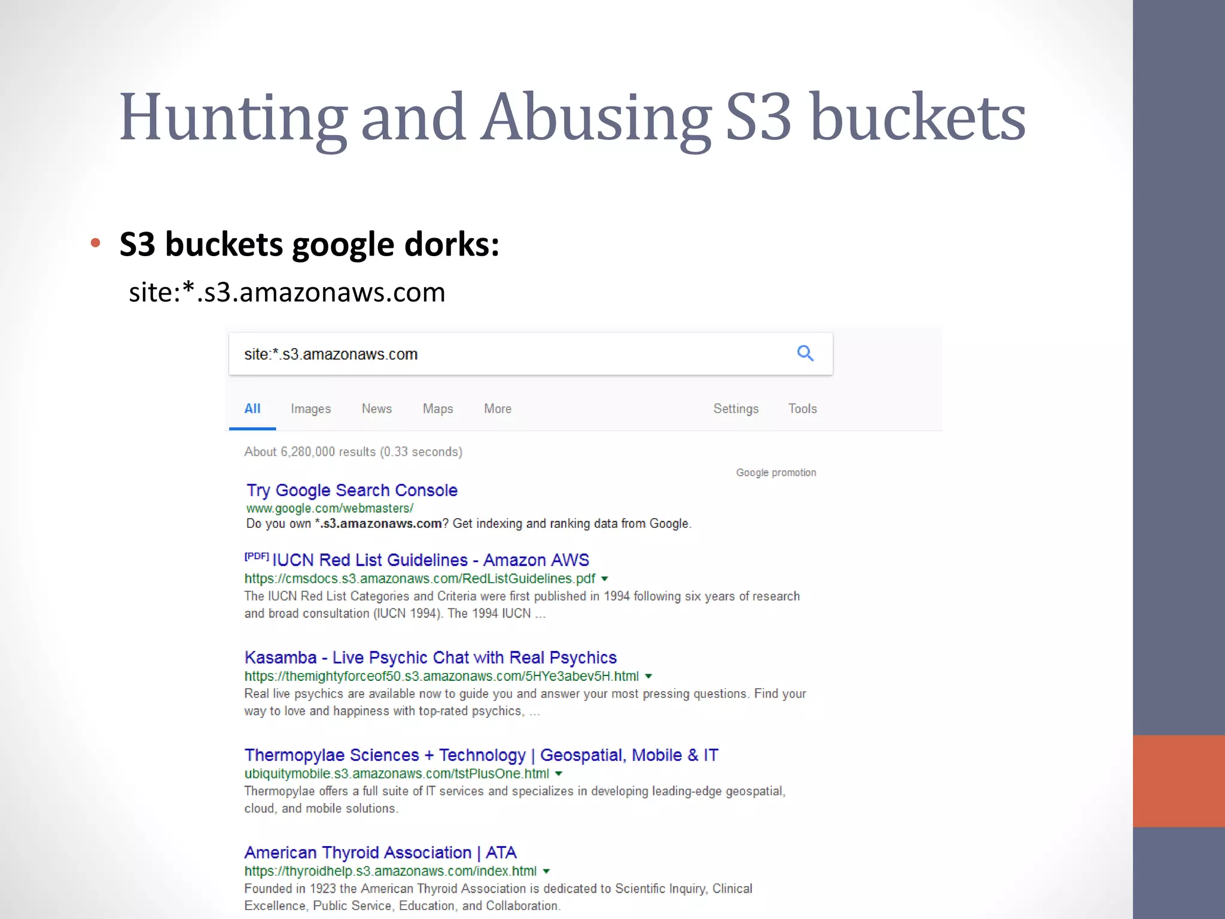
Task: Click the slide's site:*.s3.amazonaws.com text line
Action: coord(287,293)
